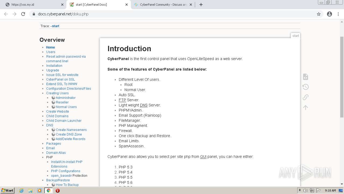The height and width of the screenshot is (194, 344).
Task: Open Home link in sidebar
Action: coord(51,47)
